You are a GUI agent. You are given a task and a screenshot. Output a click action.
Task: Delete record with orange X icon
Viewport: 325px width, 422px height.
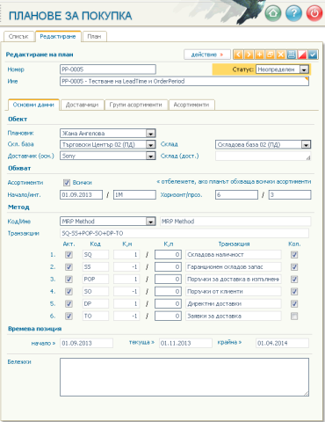(281, 55)
